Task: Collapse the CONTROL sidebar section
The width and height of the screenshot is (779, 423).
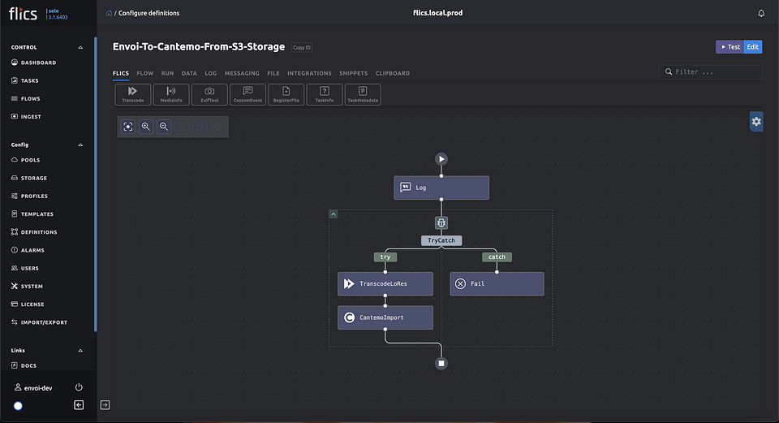Action: (80, 48)
